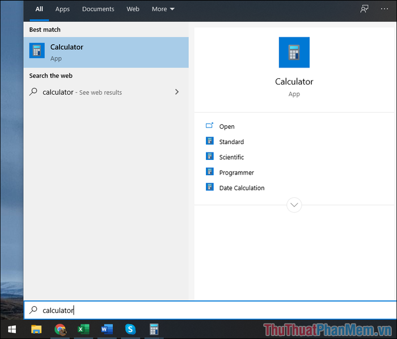
Task: Click the feedback icon in search header
Action: point(364,9)
